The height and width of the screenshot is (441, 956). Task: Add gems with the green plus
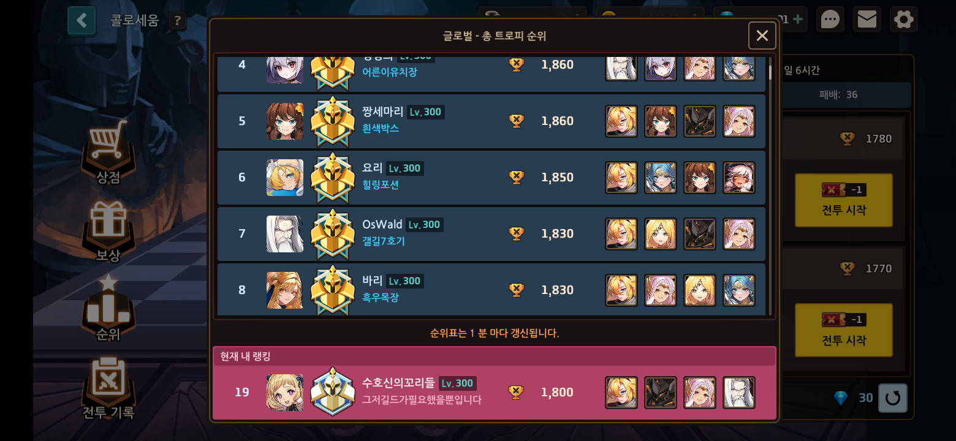point(798,19)
